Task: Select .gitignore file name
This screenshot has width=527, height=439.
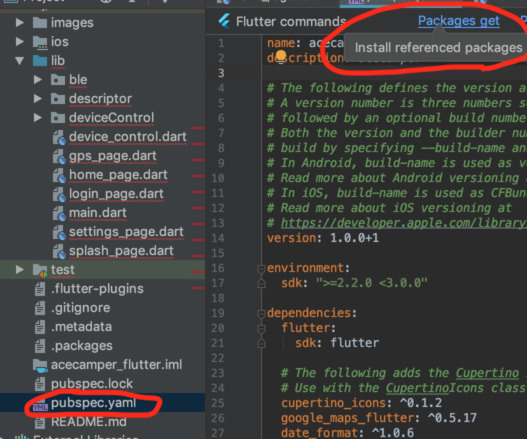Action: [80, 308]
